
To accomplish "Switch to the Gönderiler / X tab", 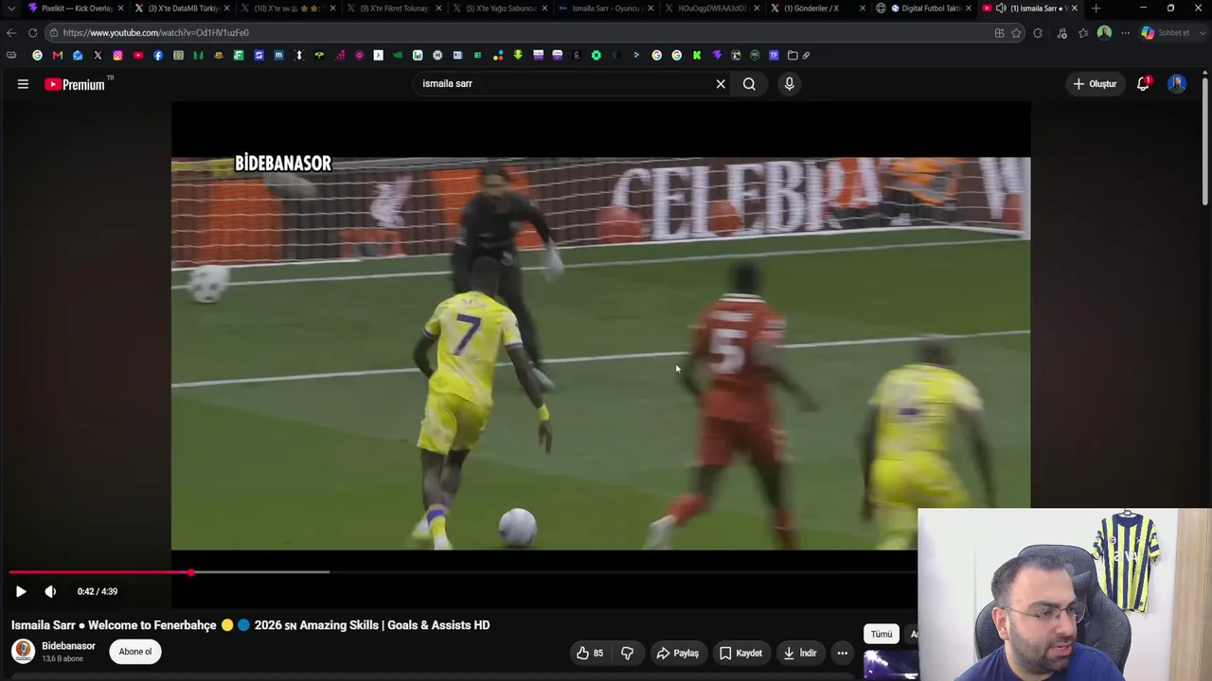I will [818, 9].
